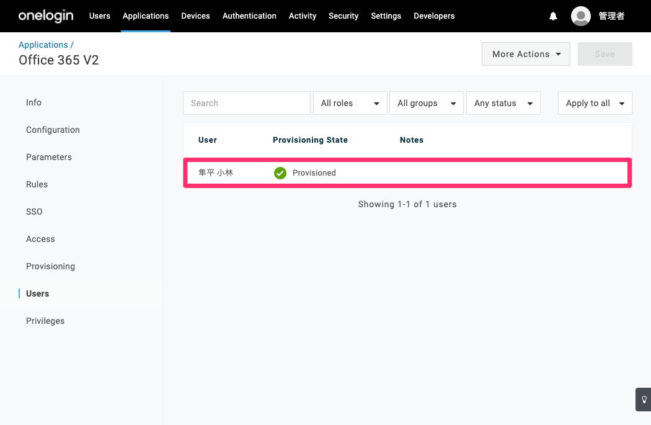Follow the Applications breadcrumb link
Image resolution: width=651 pixels, height=425 pixels.
(x=43, y=45)
